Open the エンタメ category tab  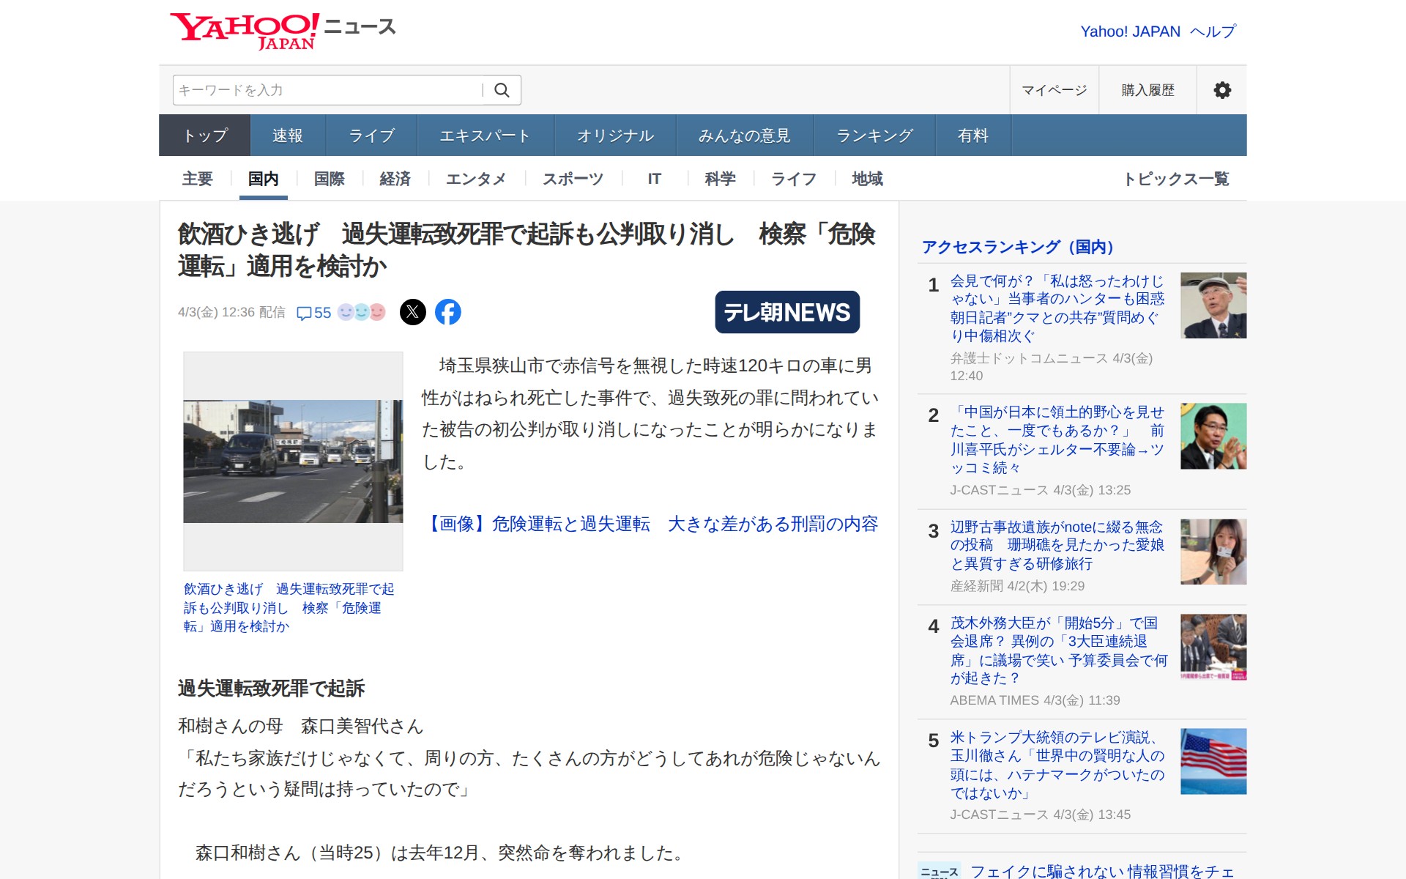[475, 179]
